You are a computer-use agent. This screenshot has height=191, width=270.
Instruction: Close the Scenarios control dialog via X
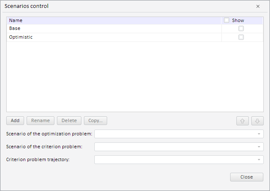pyautogui.click(x=258, y=6)
